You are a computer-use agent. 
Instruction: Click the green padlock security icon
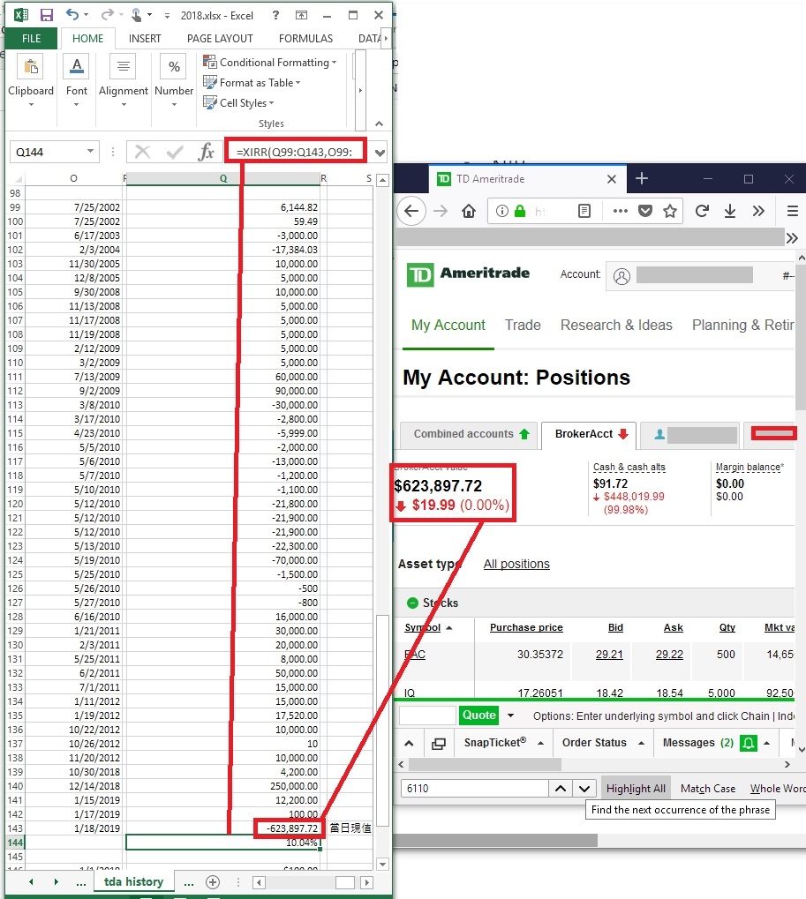pos(520,211)
